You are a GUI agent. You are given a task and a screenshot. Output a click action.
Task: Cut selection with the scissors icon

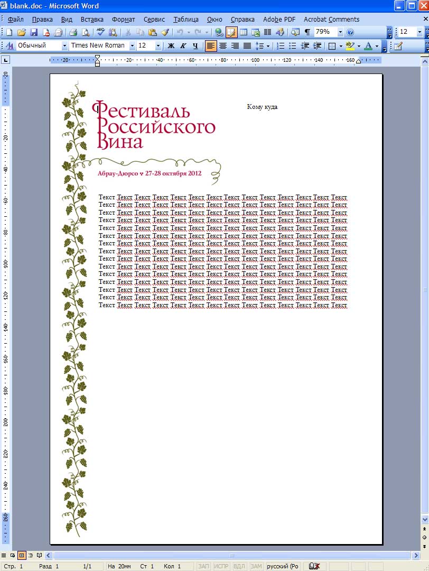pos(128,32)
